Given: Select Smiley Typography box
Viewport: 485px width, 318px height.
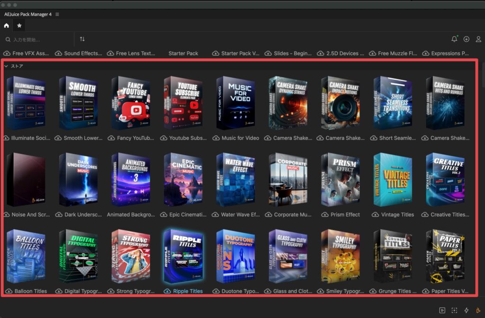Looking at the screenshot, I should pyautogui.click(x=340, y=256).
